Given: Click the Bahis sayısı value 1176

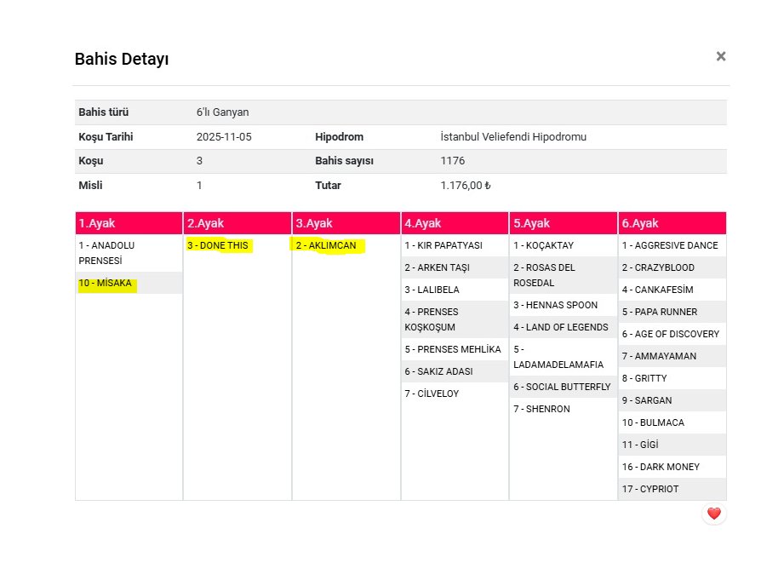Looking at the screenshot, I should (453, 161).
